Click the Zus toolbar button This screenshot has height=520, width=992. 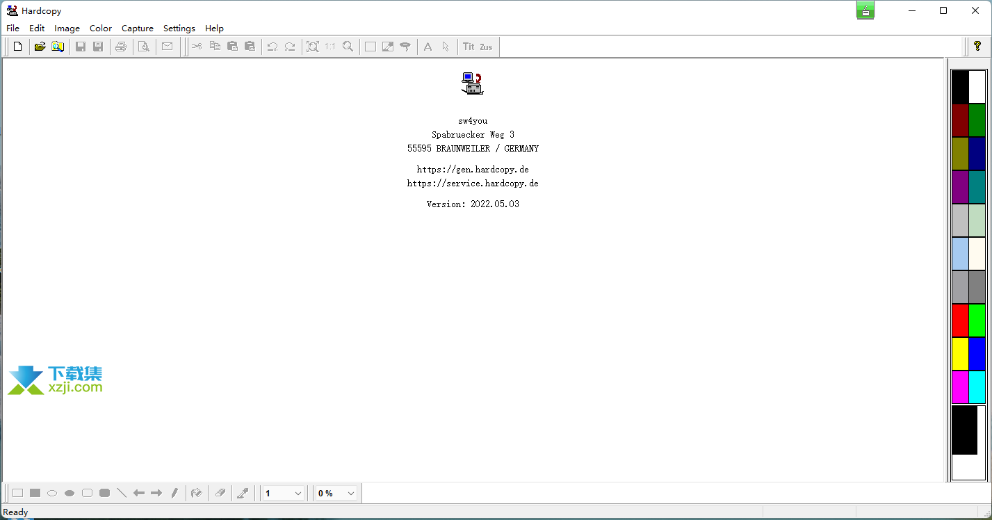486,47
